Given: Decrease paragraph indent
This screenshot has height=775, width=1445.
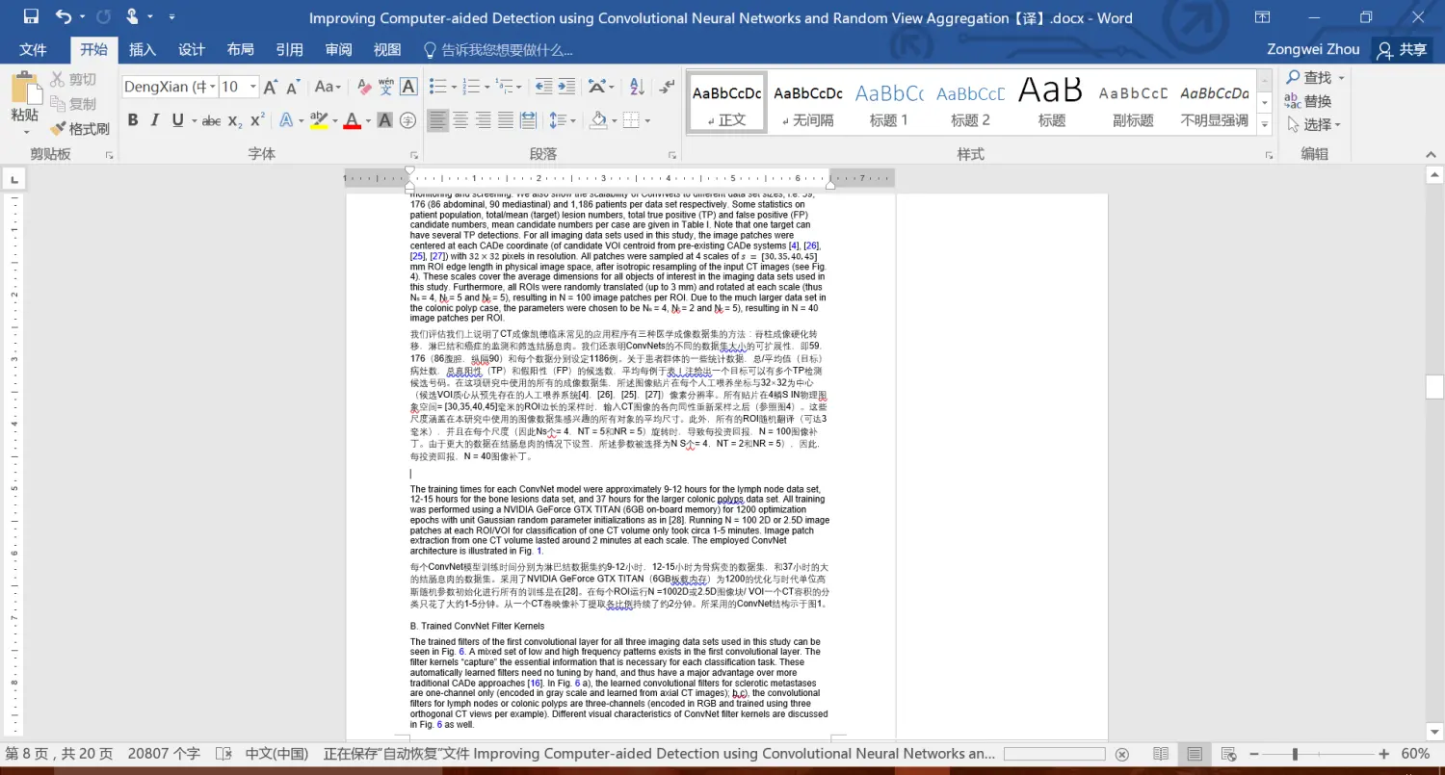Looking at the screenshot, I should coord(543,87).
